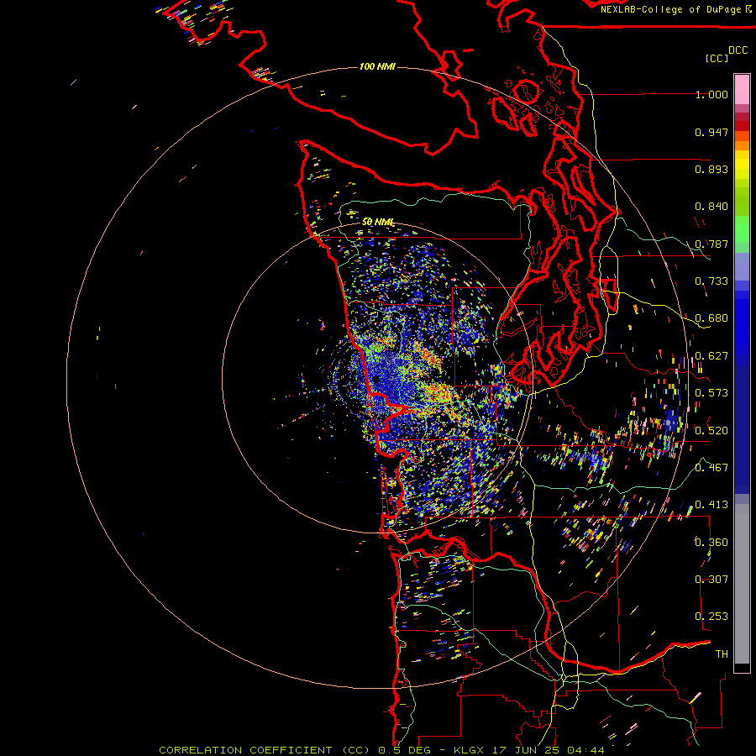Select the 0.733 scale label
This screenshot has height=756, width=756.
click(x=711, y=281)
